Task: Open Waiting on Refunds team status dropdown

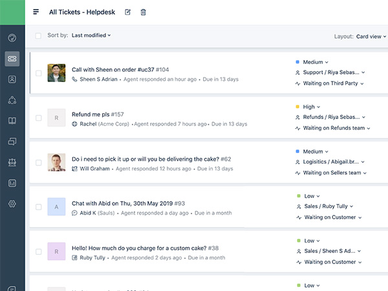Action: pos(336,128)
